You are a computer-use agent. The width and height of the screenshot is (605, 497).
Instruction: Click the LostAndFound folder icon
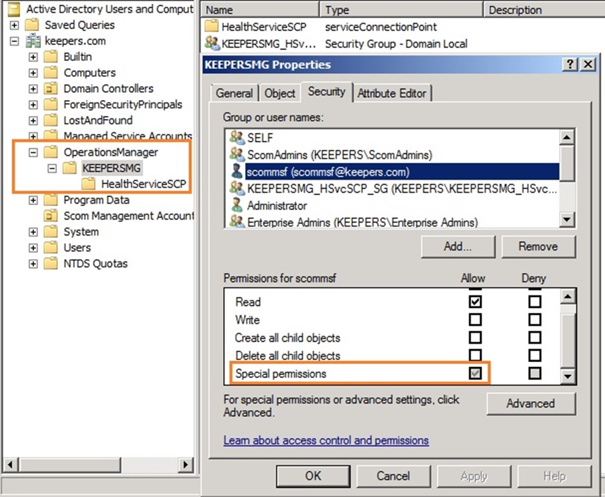[x=51, y=120]
